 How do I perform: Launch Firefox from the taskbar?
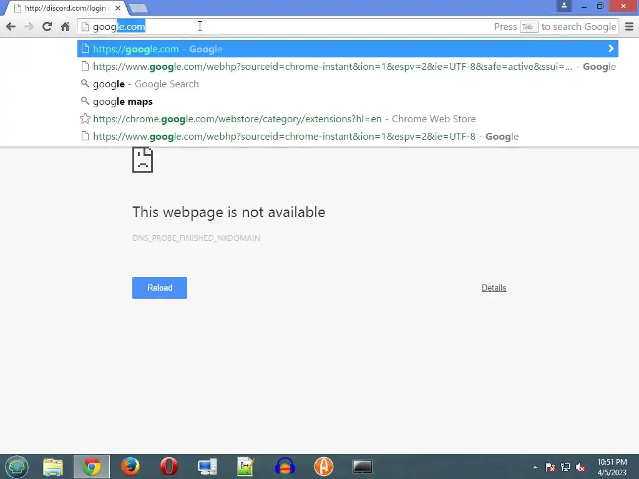(130, 467)
